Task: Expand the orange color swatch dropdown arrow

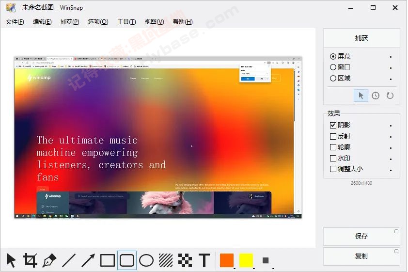Action: [235, 268]
